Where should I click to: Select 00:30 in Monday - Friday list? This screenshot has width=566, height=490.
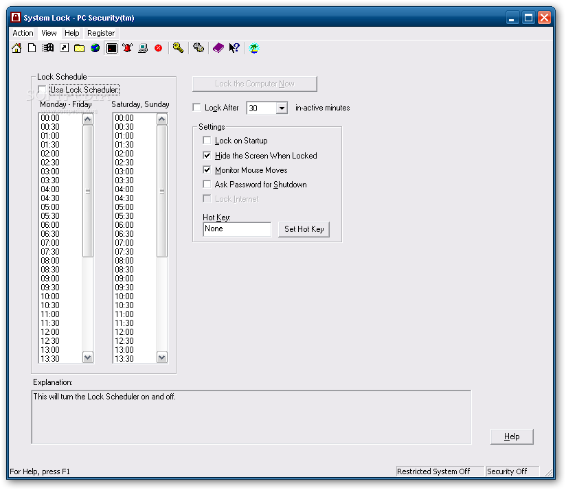coord(60,127)
